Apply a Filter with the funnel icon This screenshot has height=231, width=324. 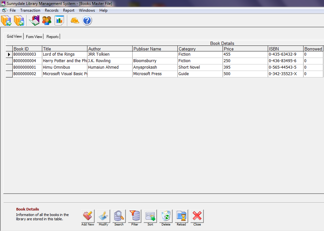(134, 215)
